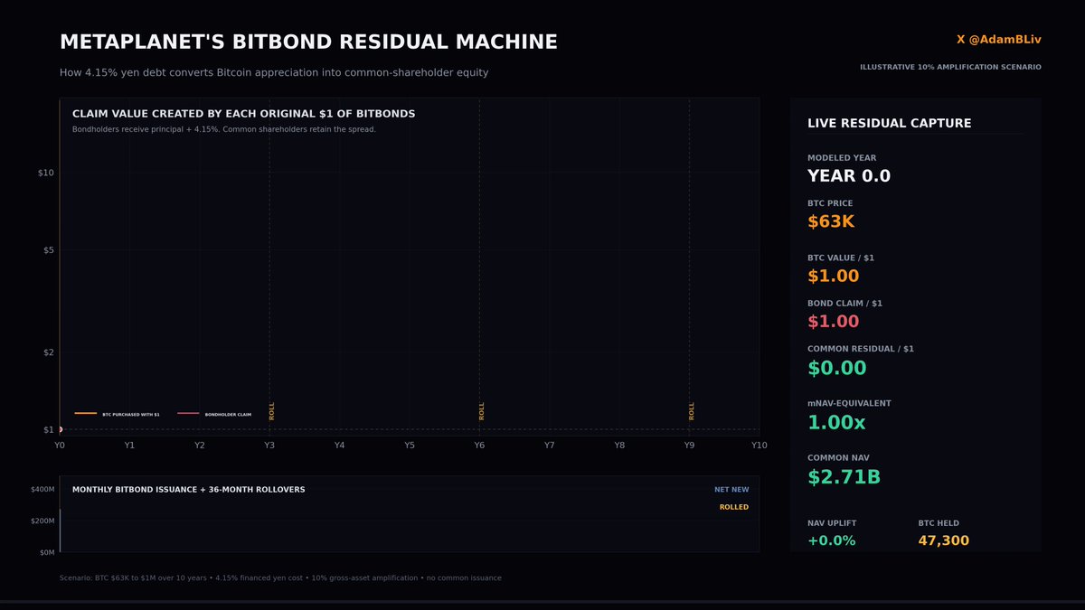This screenshot has width=1085, height=610.
Task: Click the Y0 x-axis label
Action: tap(60, 446)
